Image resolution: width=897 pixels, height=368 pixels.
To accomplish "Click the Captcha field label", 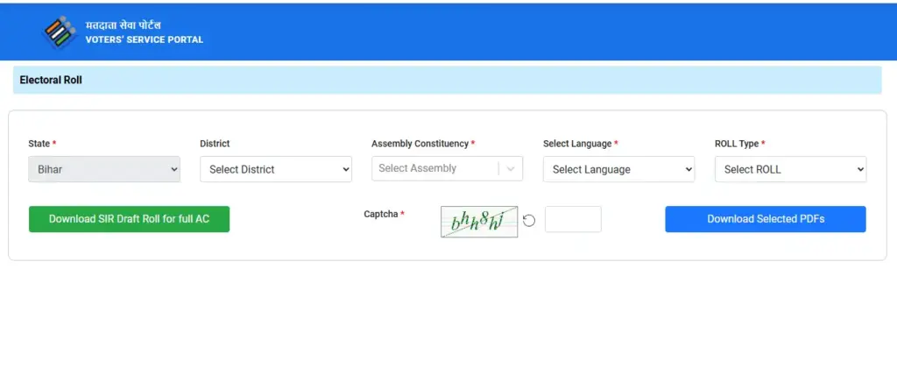I will click(384, 214).
